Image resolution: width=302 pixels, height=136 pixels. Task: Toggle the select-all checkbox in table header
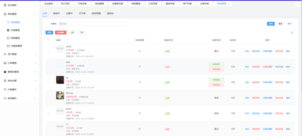coord(49,40)
